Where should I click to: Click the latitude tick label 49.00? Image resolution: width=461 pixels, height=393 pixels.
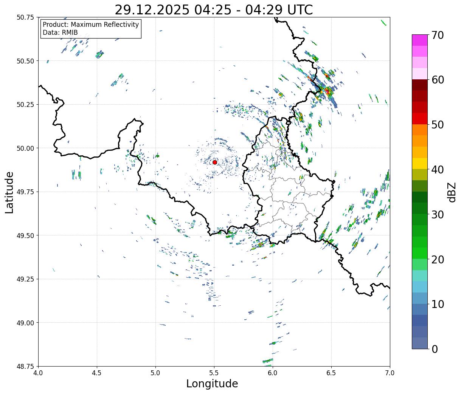(x=25, y=323)
